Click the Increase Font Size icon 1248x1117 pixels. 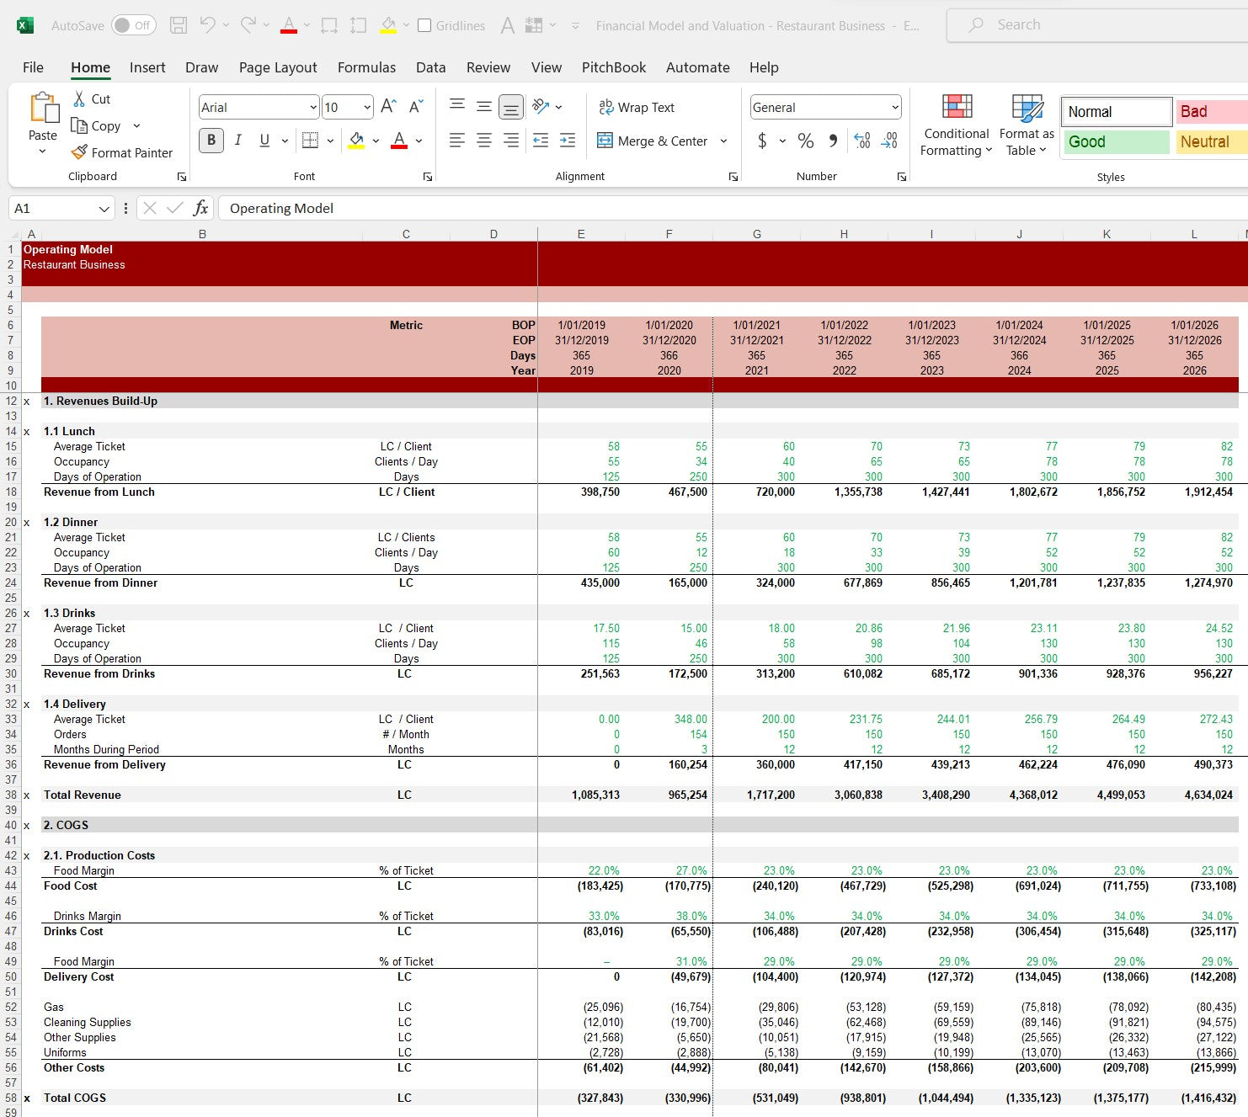tap(388, 107)
